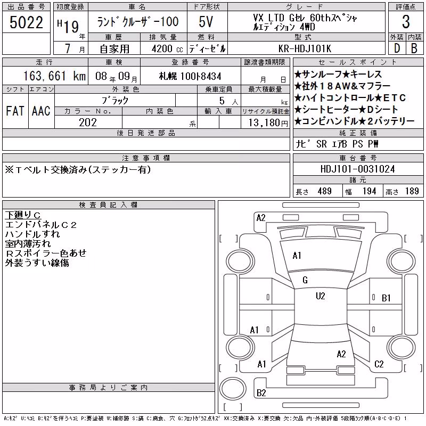Screen dimensions: 426x426
Task: Click the car name ランドクルーザー100
Action: point(138,22)
